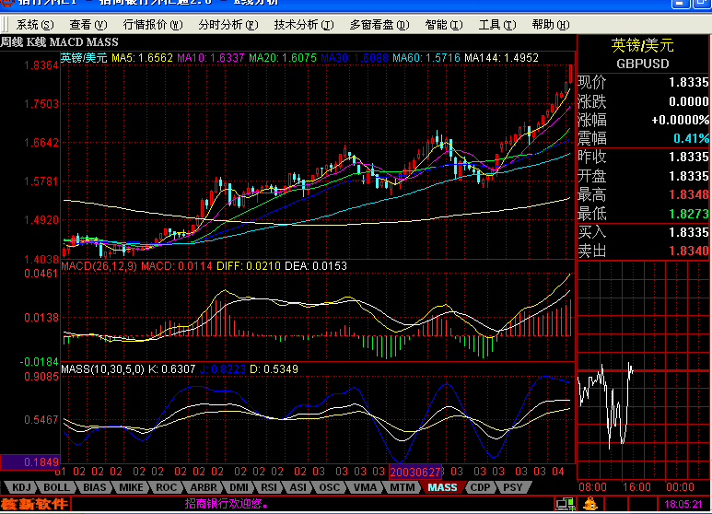Click the DIFF: 0.0210 value

(x=249, y=266)
